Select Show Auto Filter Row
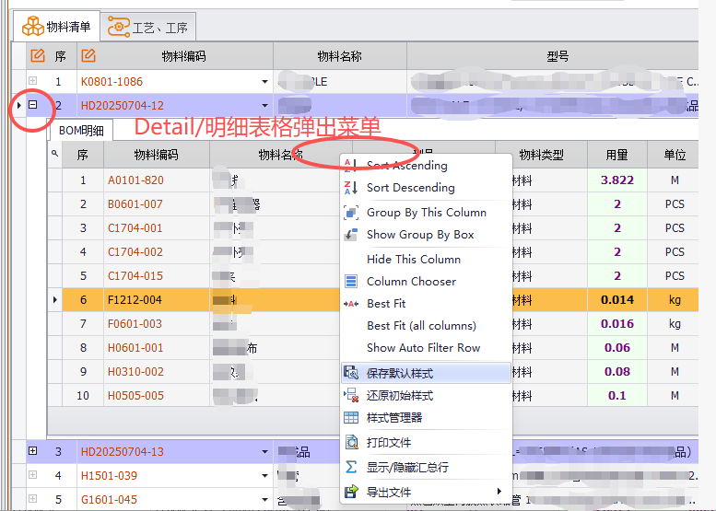The image size is (716, 511). pos(426,348)
